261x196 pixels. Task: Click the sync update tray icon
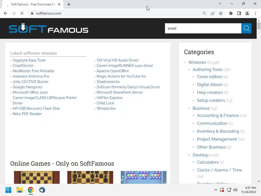[222, 190]
